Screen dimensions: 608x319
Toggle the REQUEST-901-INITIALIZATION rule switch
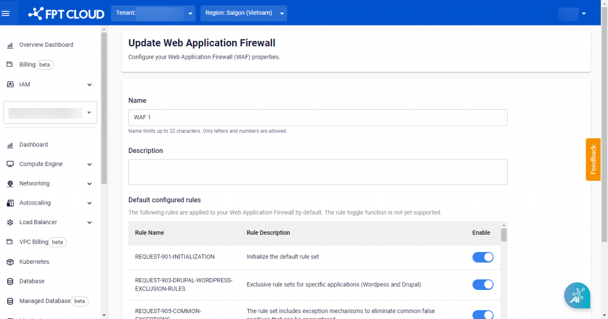(483, 257)
